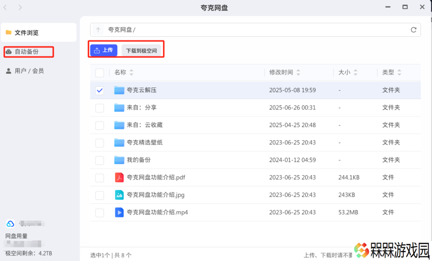Click the 网盘用量 usage bar
This screenshot has width=432, height=261.
point(24,244)
